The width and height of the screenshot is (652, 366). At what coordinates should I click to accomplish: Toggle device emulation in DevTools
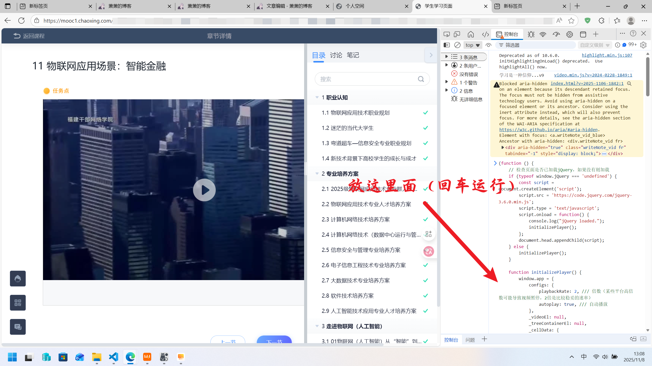[457, 34]
